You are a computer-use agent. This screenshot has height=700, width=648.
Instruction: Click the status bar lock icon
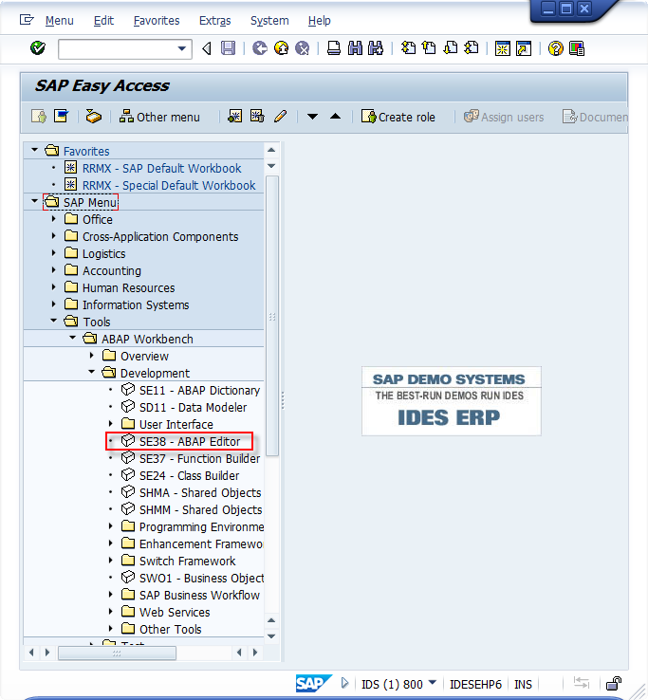[614, 684]
